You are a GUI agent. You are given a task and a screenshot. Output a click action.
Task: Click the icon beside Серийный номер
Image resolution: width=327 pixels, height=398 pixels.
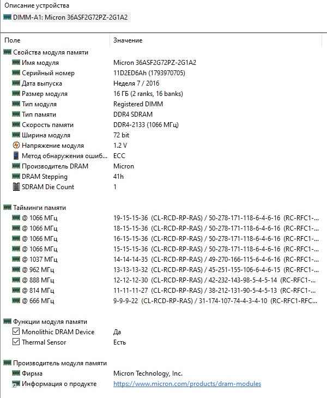coord(16,73)
